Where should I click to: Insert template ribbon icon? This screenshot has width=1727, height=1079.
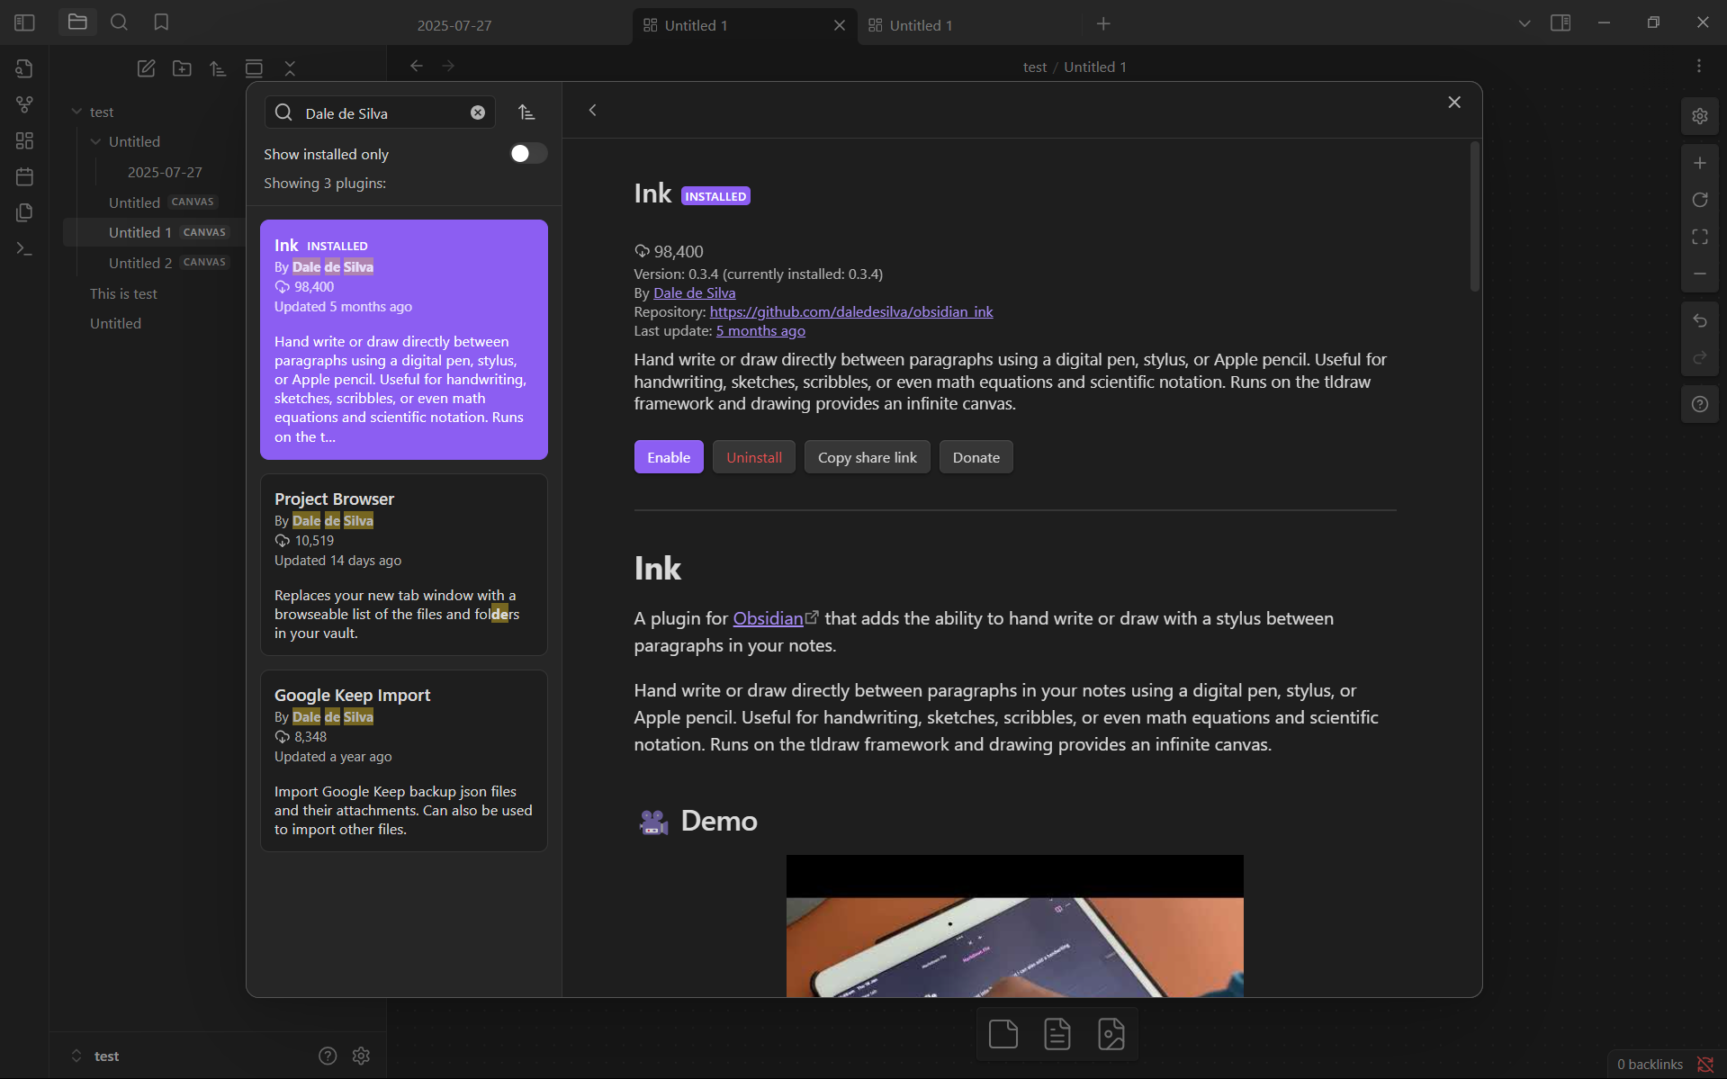tap(24, 212)
